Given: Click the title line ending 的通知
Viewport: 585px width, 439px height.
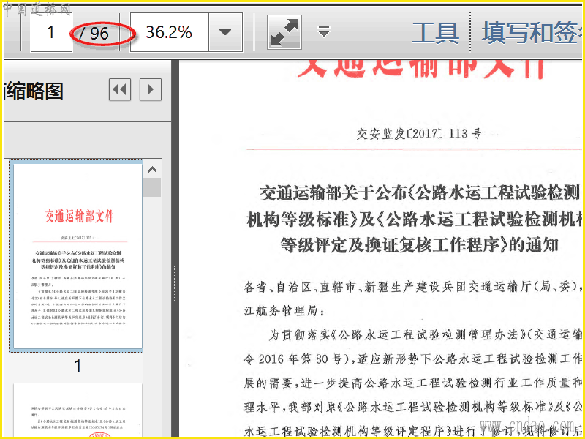Looking at the screenshot, I should (x=419, y=245).
